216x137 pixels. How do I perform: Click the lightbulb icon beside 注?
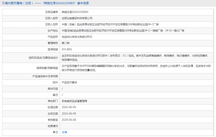(x=54, y=132)
